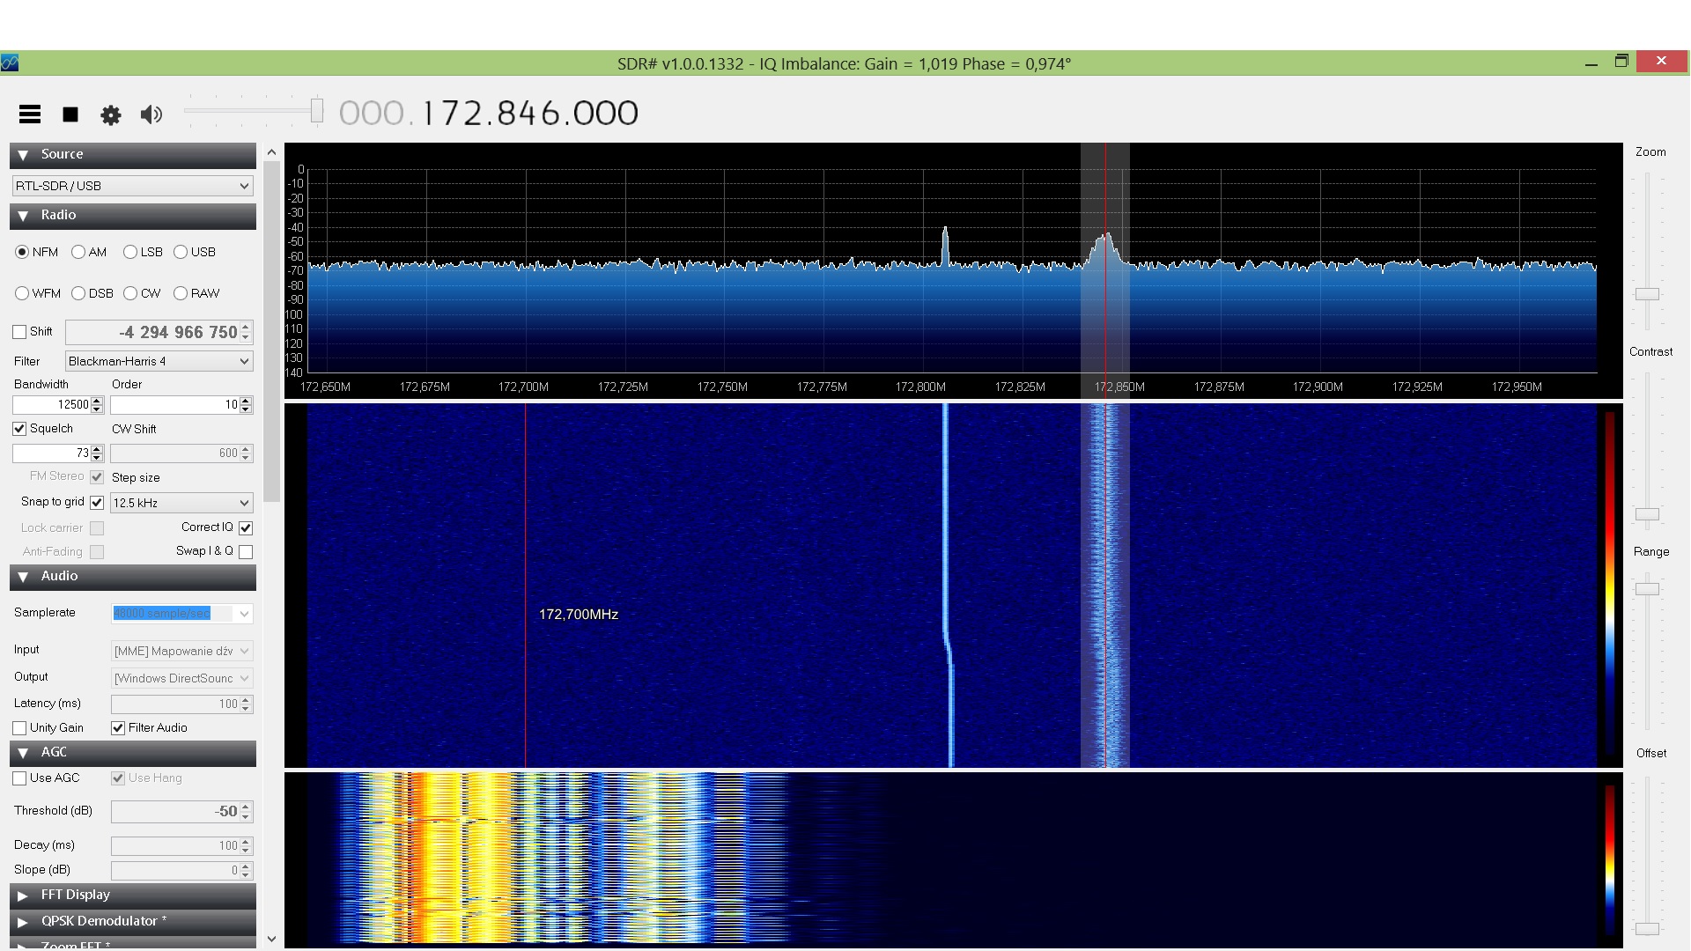Open the Samplerate dropdown
Screen dimensions: 1691x951
pos(182,614)
